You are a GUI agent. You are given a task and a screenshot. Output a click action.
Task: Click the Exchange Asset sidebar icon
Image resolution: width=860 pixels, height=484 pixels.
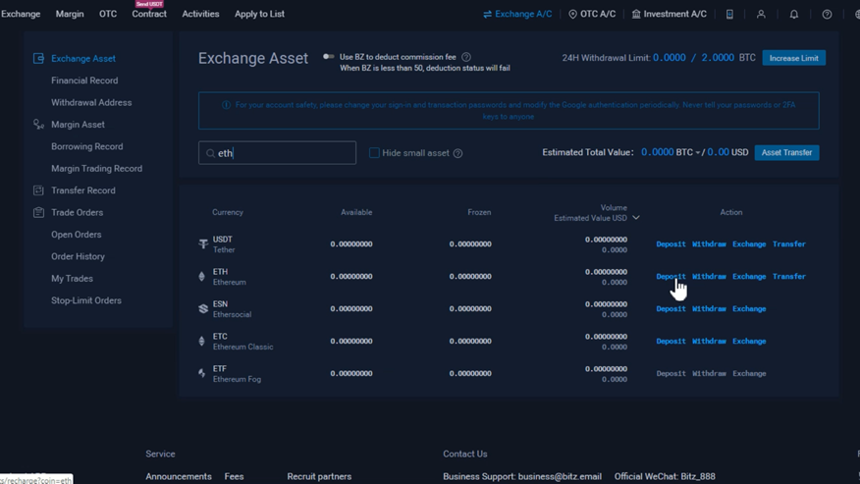(x=38, y=58)
